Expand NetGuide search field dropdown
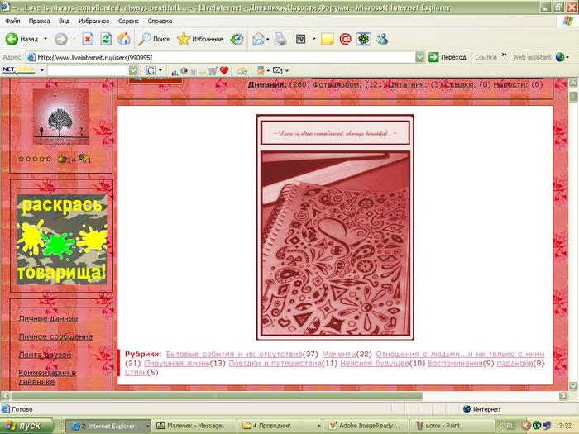This screenshot has height=434, width=579. click(133, 70)
